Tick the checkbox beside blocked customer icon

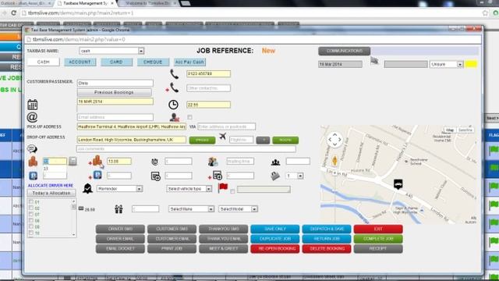[x=189, y=117]
